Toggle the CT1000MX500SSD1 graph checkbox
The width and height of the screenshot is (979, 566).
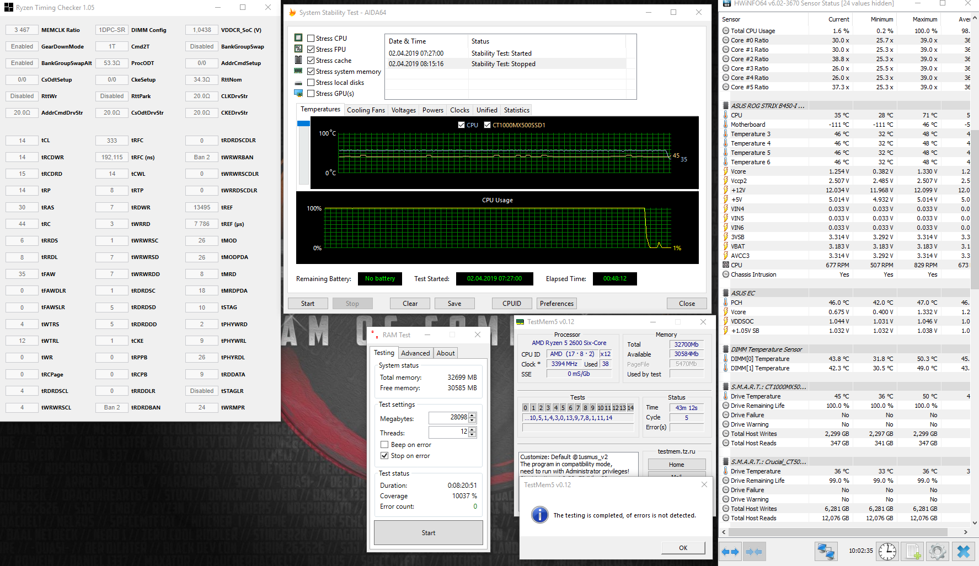[x=487, y=125]
